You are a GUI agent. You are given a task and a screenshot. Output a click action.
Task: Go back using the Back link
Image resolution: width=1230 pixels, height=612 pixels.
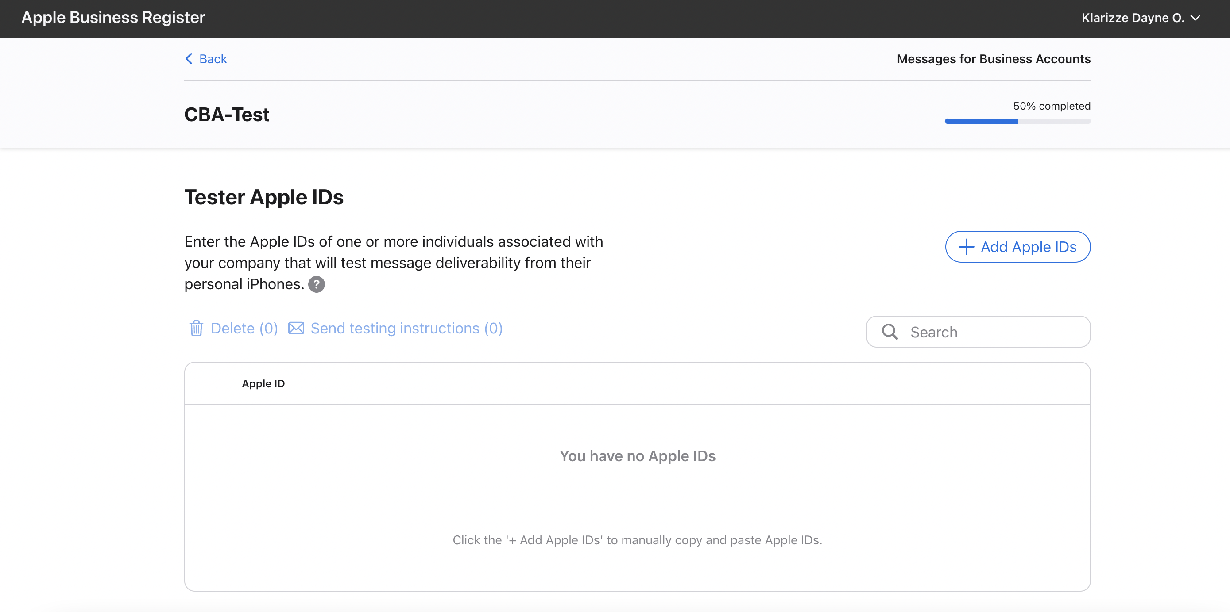[x=206, y=59]
